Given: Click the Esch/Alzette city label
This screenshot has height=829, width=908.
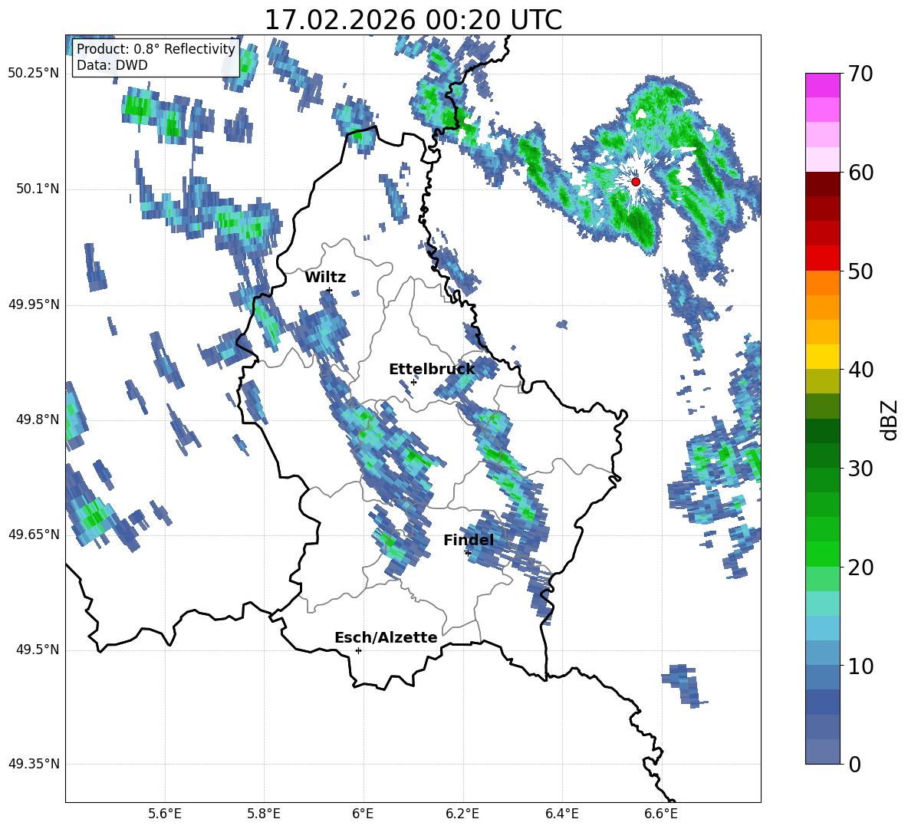Looking at the screenshot, I should click(x=386, y=638).
